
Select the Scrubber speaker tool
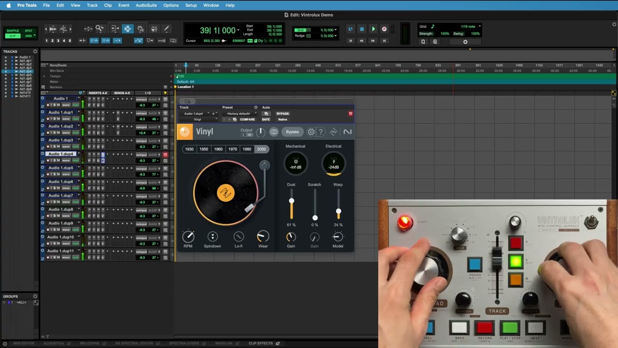coord(154,29)
